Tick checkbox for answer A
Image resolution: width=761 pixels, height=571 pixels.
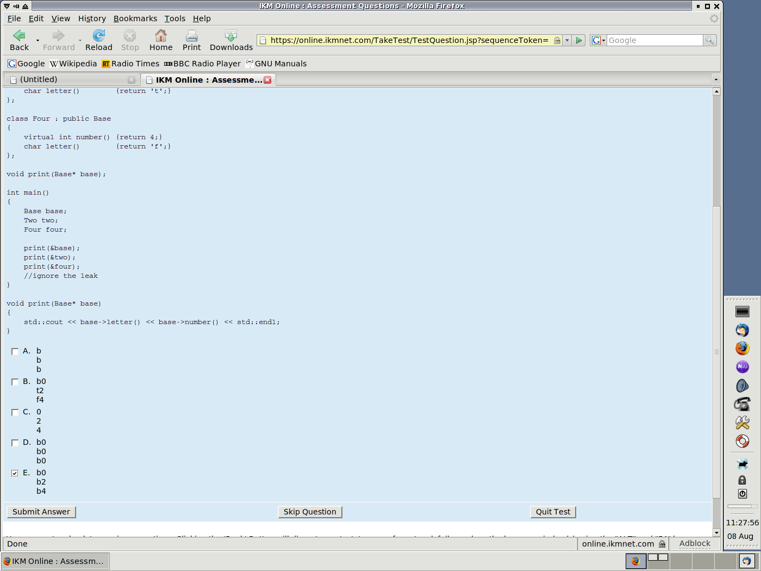point(15,351)
